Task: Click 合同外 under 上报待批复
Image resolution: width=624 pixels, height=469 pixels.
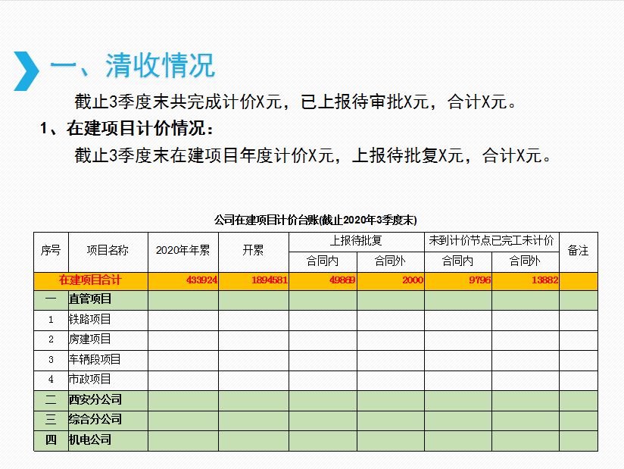Action: [x=391, y=262]
